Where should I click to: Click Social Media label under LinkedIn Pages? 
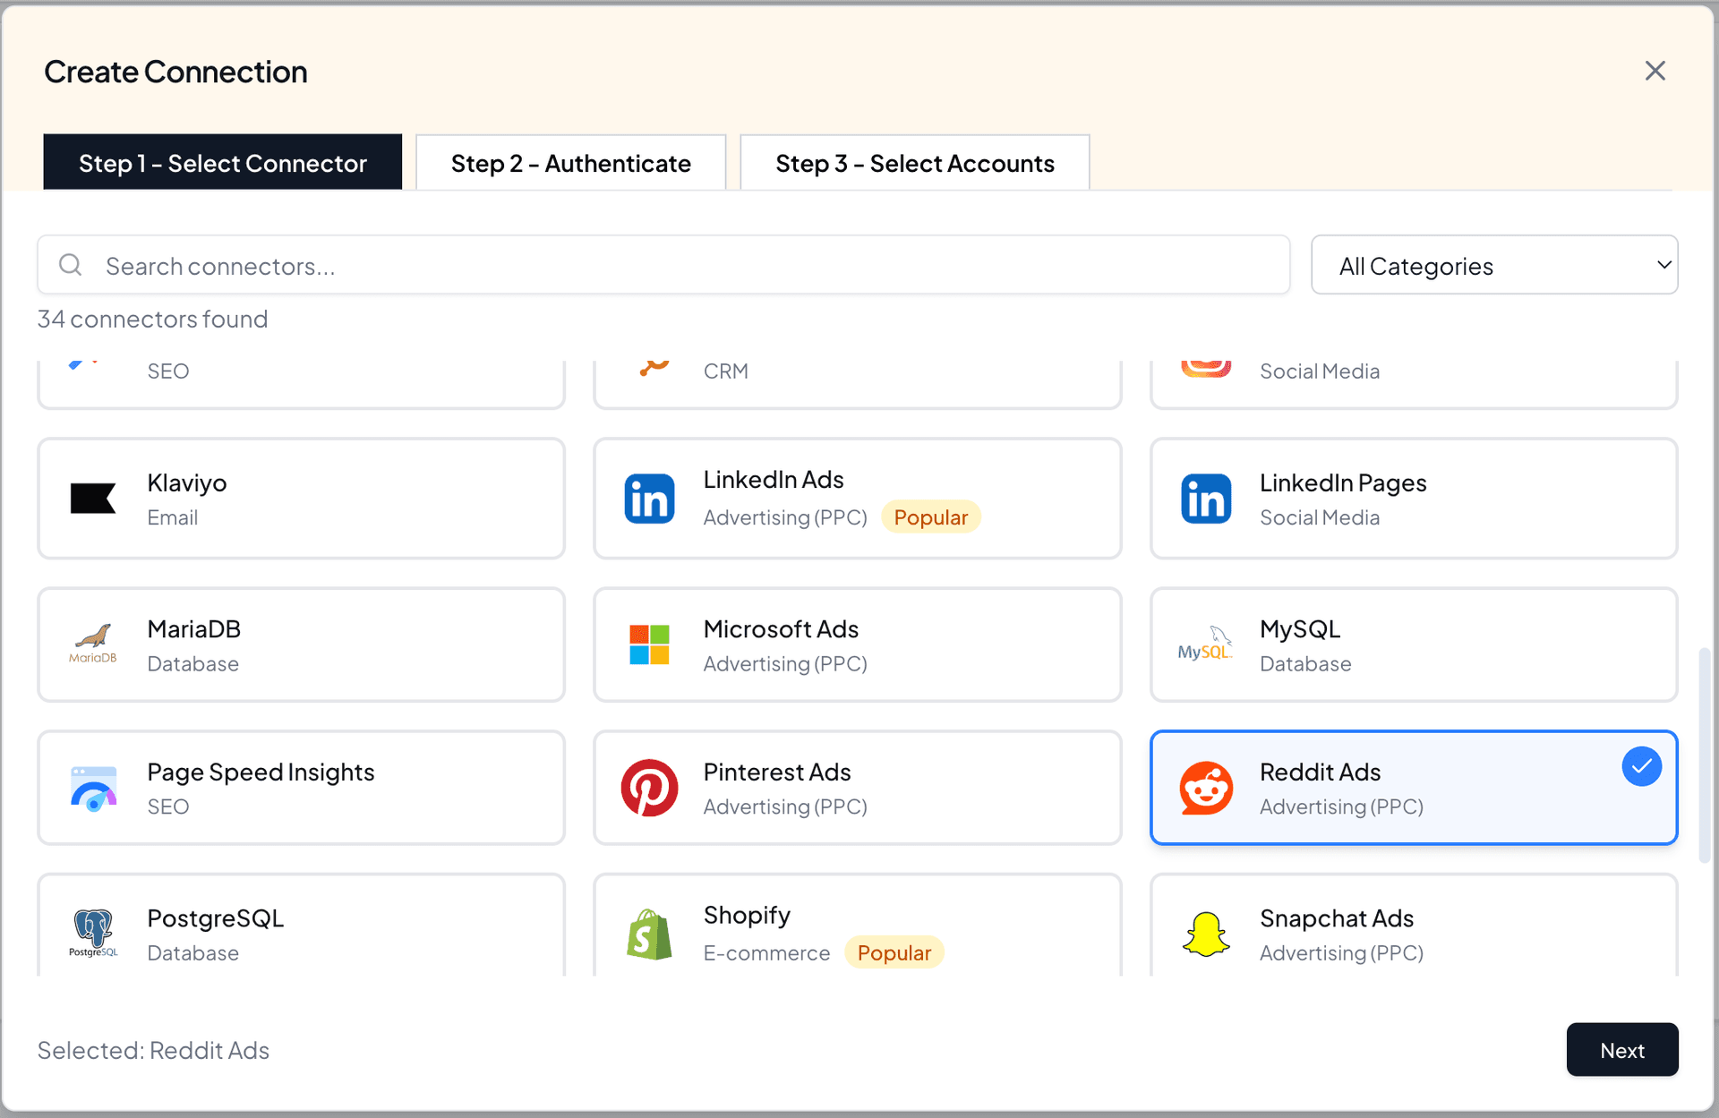coord(1320,517)
